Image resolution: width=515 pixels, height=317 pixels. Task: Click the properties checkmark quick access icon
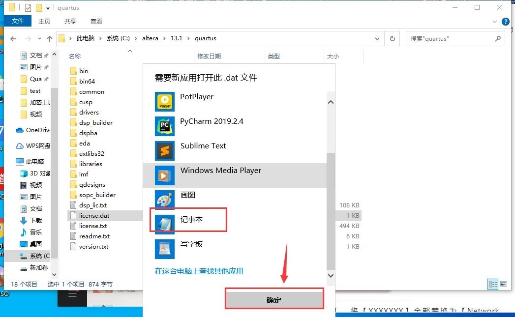click(28, 7)
